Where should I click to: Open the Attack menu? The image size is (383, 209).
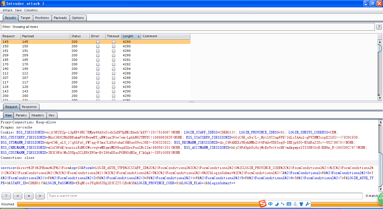click(8, 10)
